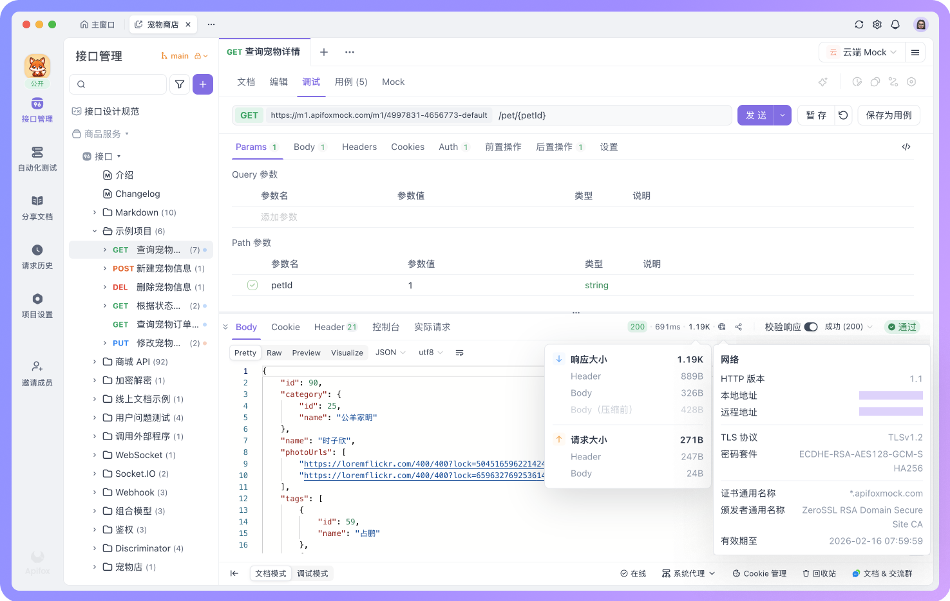Screen dimensions: 950x601
Task: Uncheck the petId path parameter
Action: coord(252,284)
